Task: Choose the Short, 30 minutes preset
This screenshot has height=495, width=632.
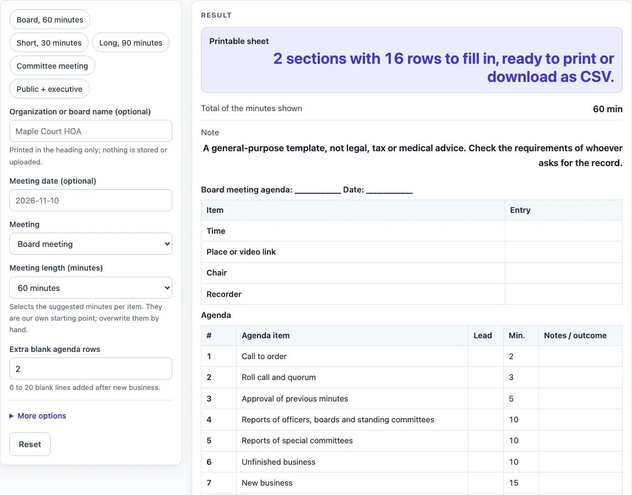Action: tap(49, 43)
